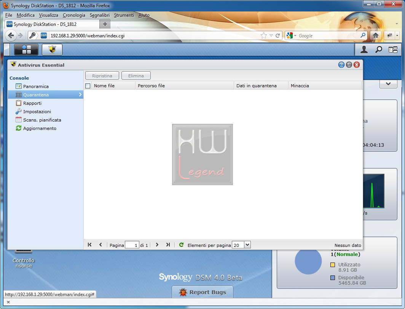
Task: Sort by Nome file column
Action: tap(113, 86)
